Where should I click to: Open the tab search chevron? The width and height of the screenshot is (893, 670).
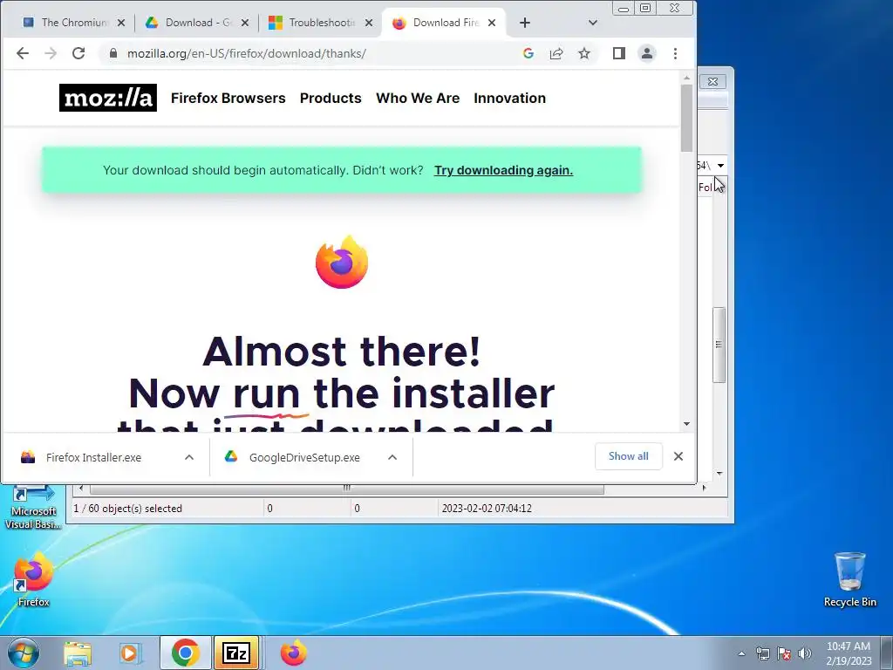coord(593,23)
